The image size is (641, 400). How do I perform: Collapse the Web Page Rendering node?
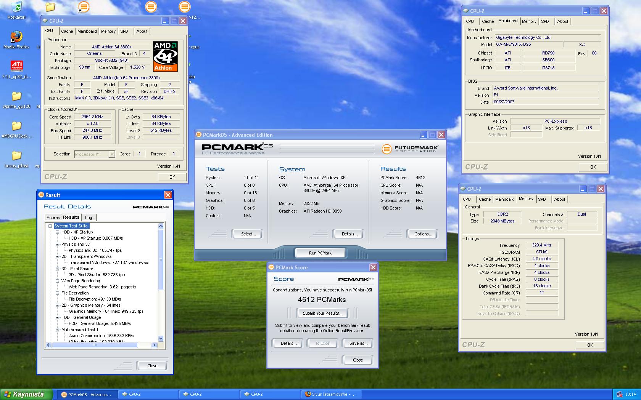tap(58, 281)
